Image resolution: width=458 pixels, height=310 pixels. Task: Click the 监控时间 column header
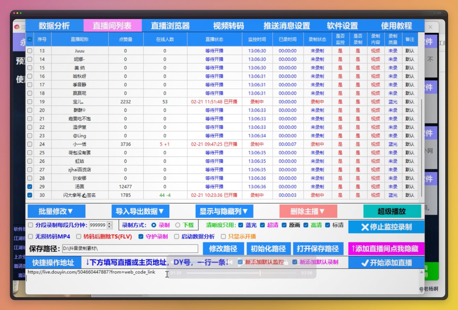[x=257, y=39]
